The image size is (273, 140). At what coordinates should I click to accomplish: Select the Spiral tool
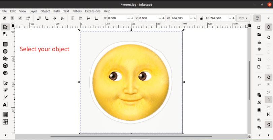click(5, 73)
